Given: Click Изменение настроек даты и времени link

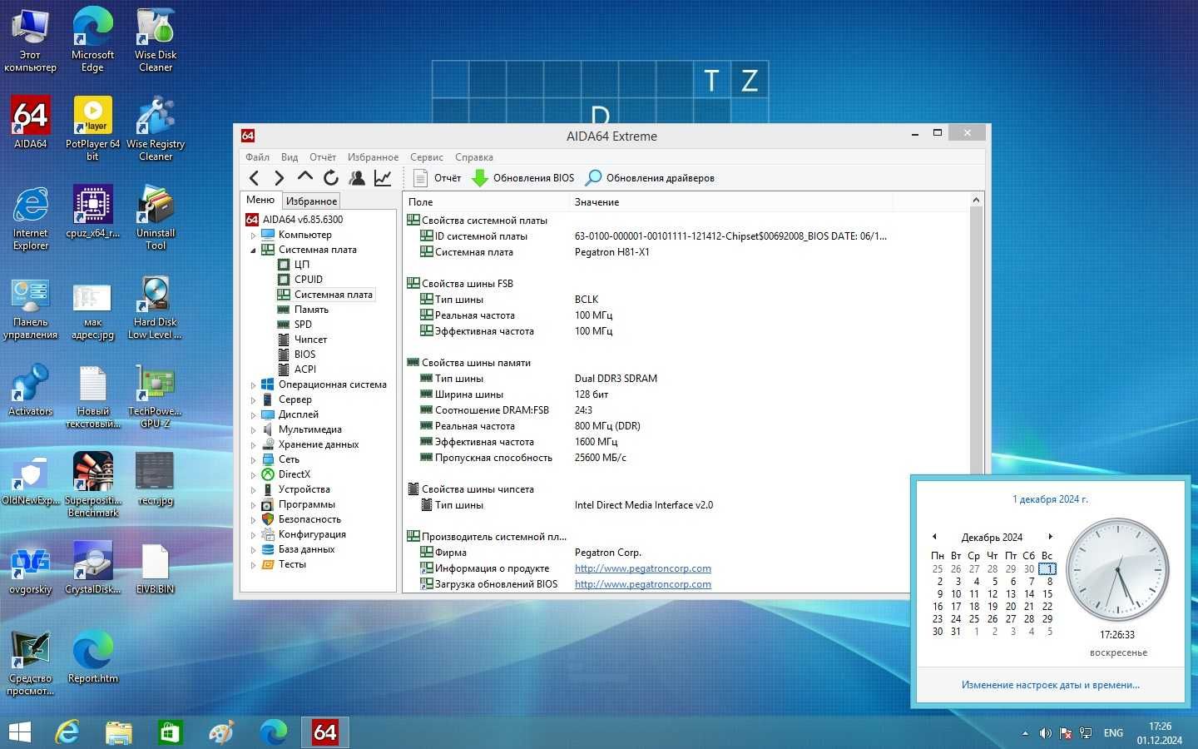Looking at the screenshot, I should [1050, 685].
